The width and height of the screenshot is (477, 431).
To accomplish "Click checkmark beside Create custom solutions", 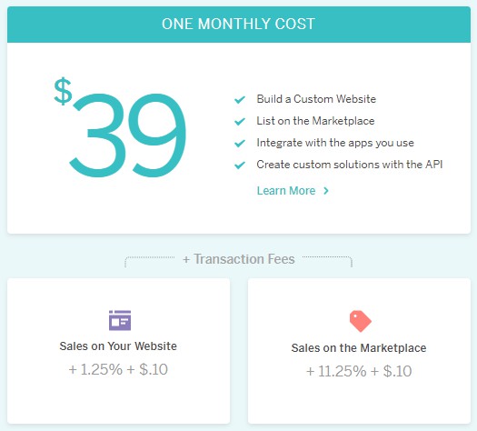I will coord(240,165).
